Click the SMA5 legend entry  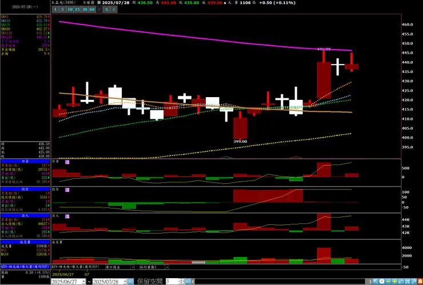pyautogui.click(x=25, y=17)
